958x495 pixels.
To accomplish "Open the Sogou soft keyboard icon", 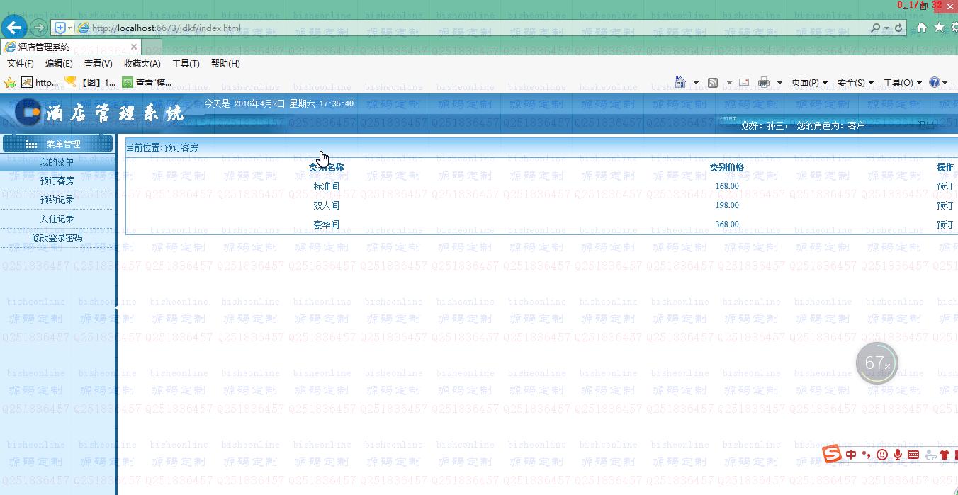I will point(913,455).
